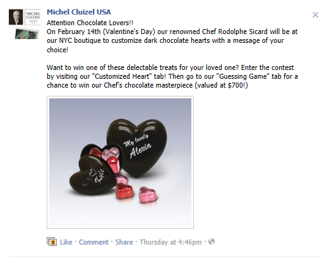Click the pink foil heart at lower right
Screen dimensions: 329x261
[148, 195]
